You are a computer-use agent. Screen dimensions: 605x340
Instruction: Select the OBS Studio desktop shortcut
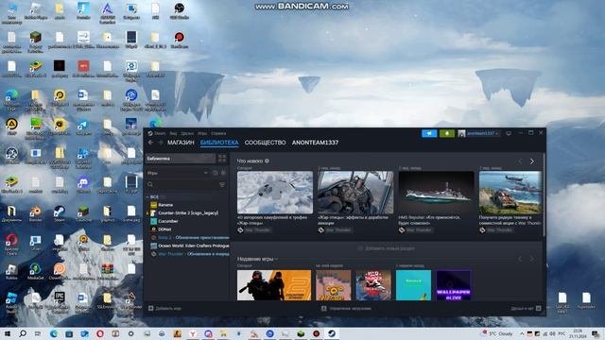tap(179, 10)
